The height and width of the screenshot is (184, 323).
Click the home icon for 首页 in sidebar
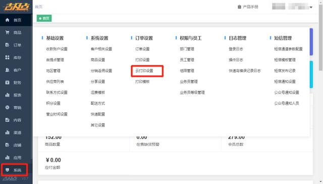[7, 20]
